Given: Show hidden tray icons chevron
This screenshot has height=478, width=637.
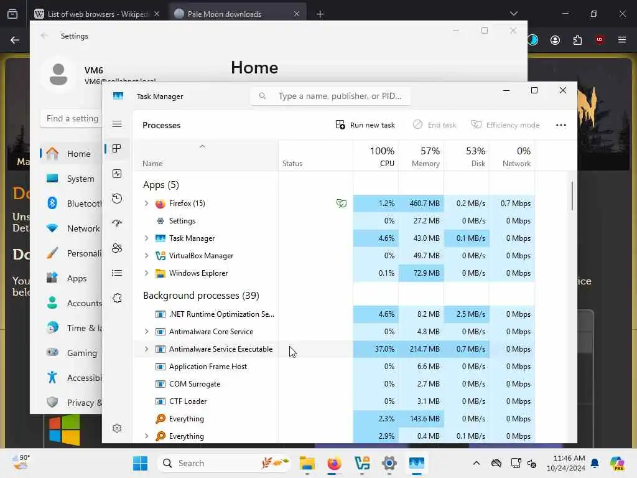Looking at the screenshot, I should click(x=477, y=463).
